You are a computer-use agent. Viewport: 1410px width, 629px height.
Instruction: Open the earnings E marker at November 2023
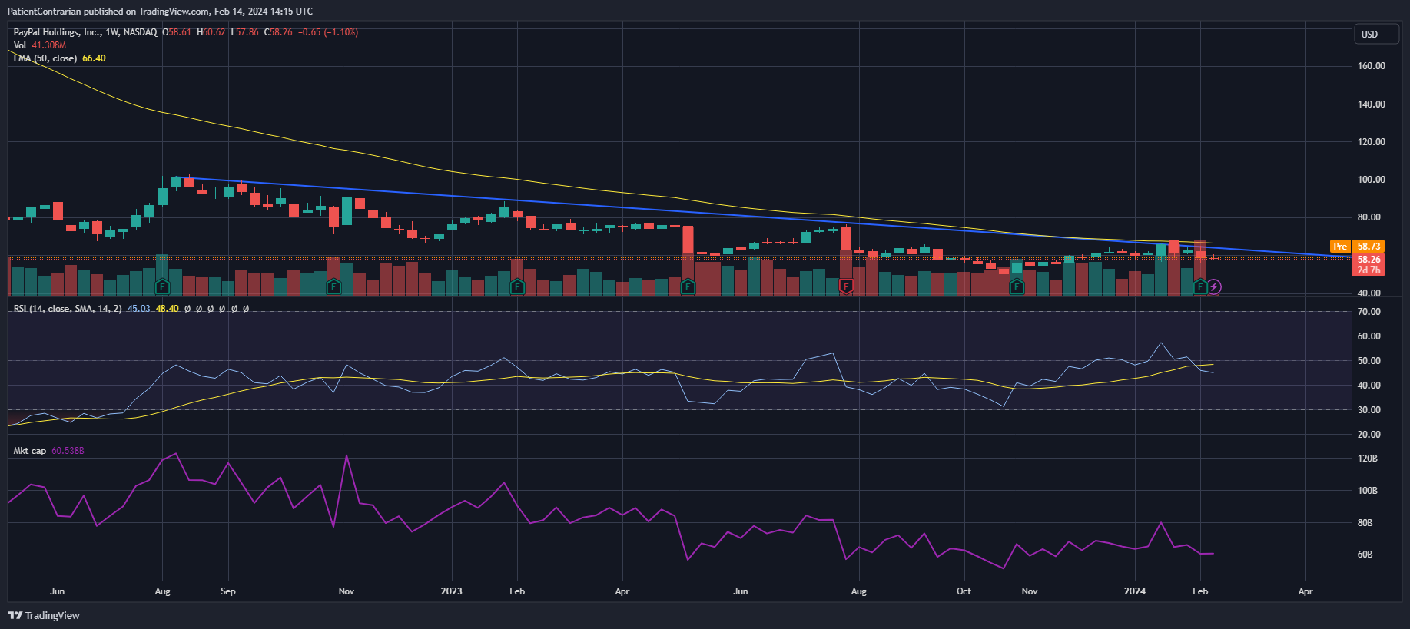click(x=1017, y=287)
